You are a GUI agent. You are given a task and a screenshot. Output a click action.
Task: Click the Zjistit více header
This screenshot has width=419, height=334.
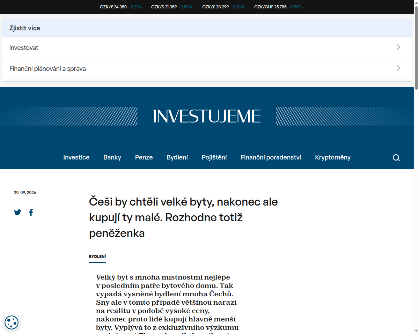[207, 28]
